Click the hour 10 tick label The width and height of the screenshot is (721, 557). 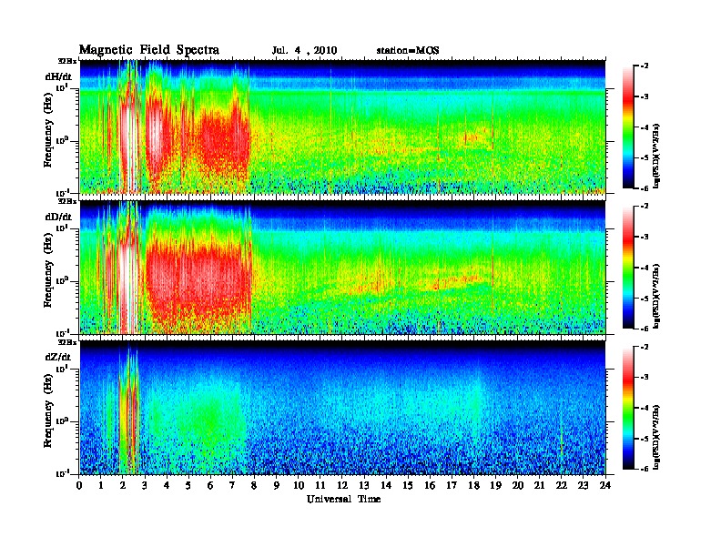pyautogui.click(x=299, y=485)
